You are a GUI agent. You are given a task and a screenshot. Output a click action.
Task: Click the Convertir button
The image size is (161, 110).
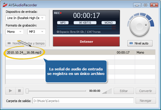pos(146,91)
